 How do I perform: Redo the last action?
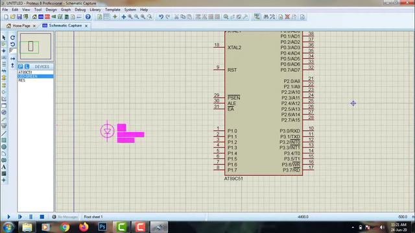(168, 17)
